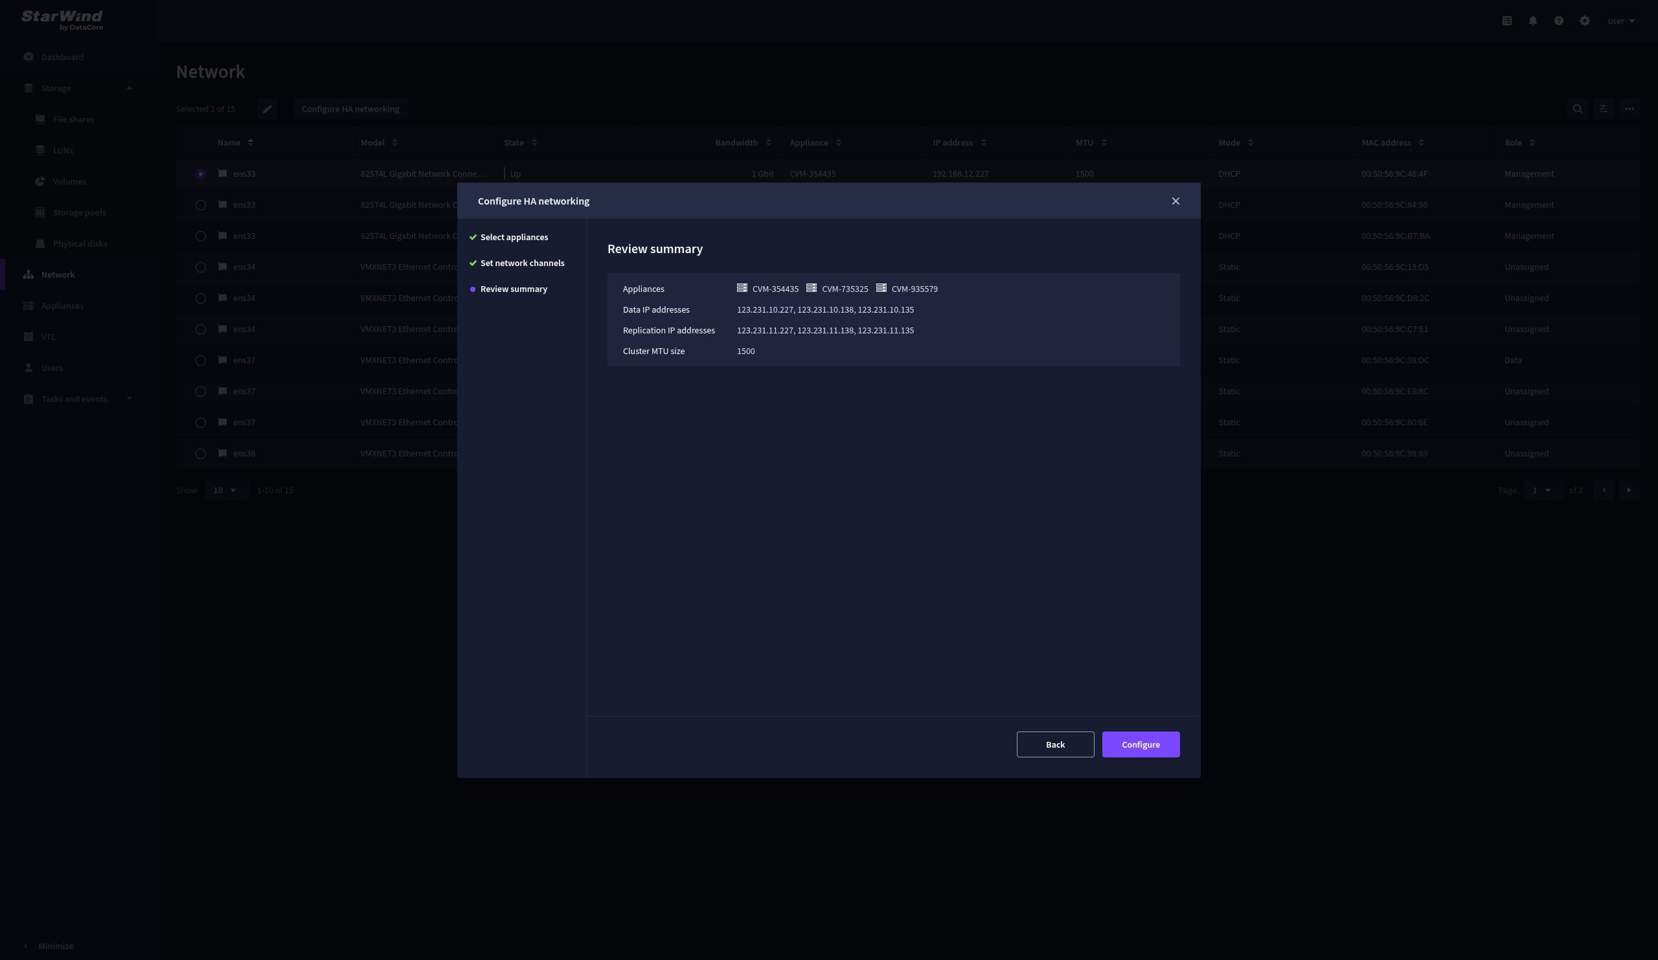The width and height of the screenshot is (1658, 960).
Task: Open the notifications bell icon
Action: click(1532, 21)
